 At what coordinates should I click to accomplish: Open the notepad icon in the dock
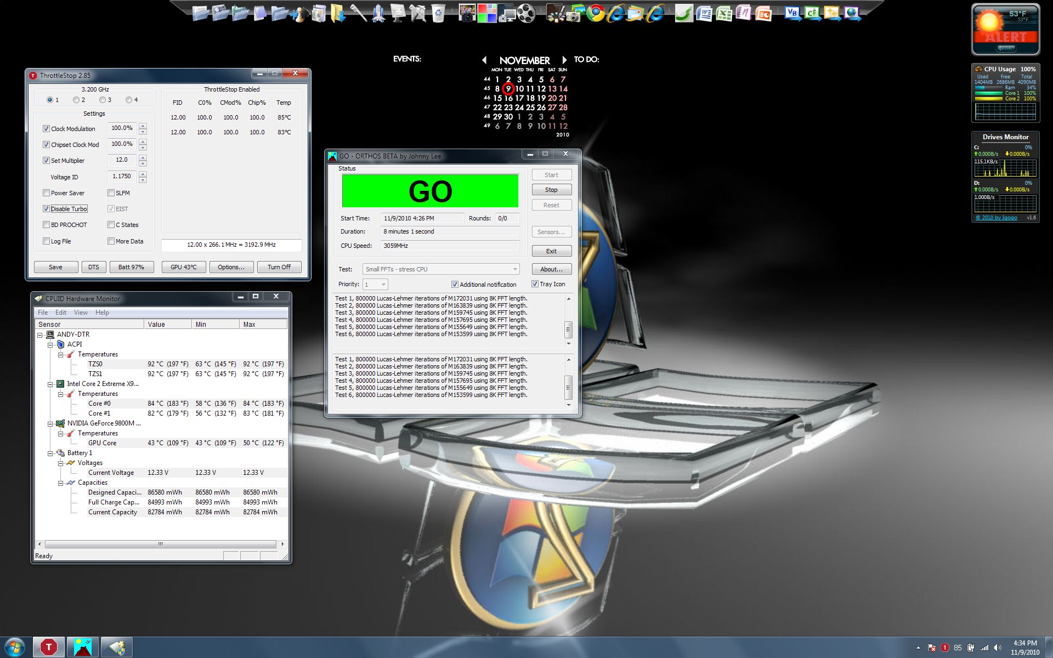259,13
